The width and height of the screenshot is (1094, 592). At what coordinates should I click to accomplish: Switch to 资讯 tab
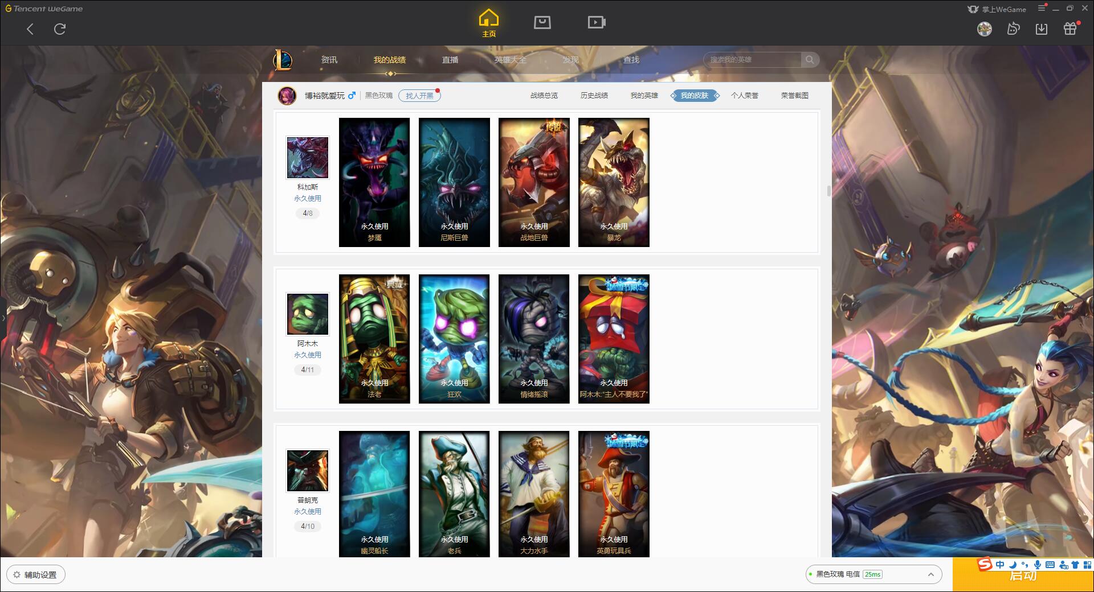(329, 60)
